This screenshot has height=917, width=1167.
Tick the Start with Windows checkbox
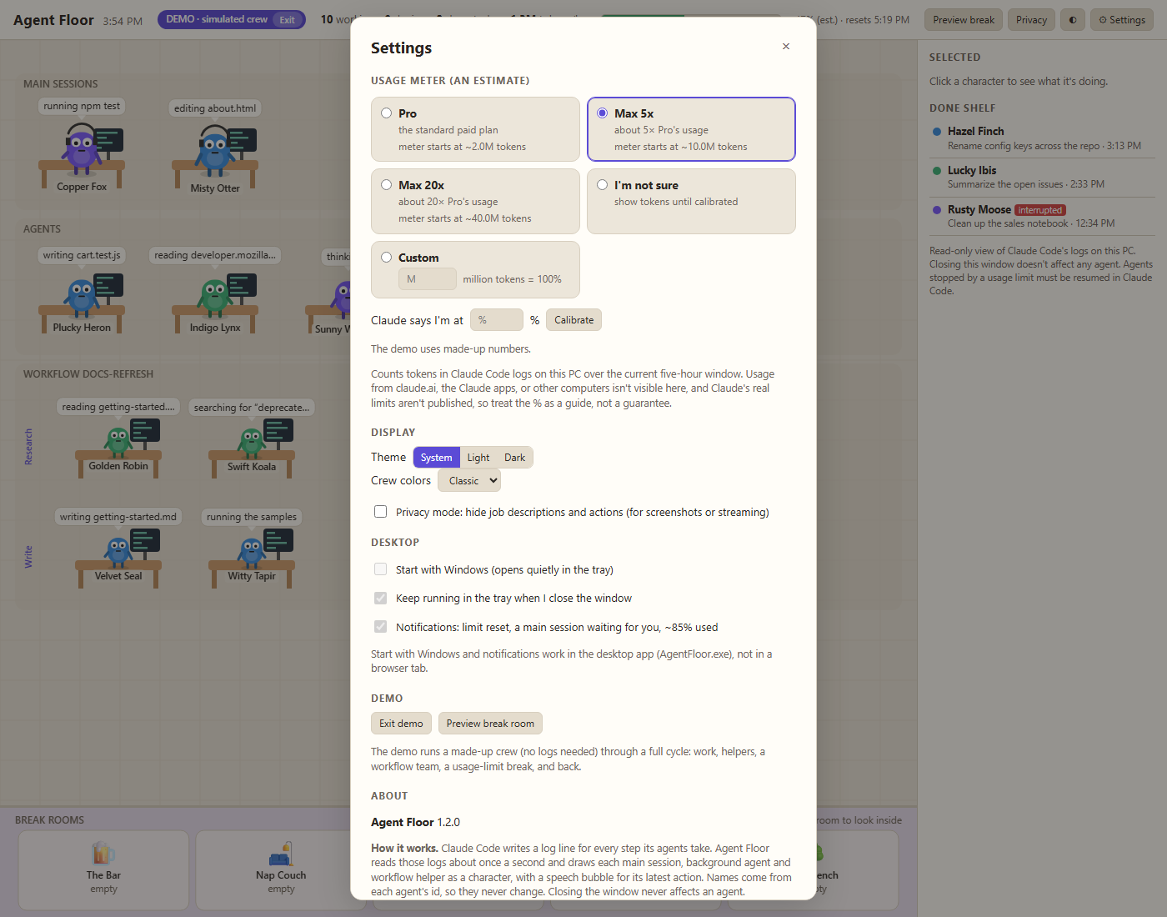[381, 569]
